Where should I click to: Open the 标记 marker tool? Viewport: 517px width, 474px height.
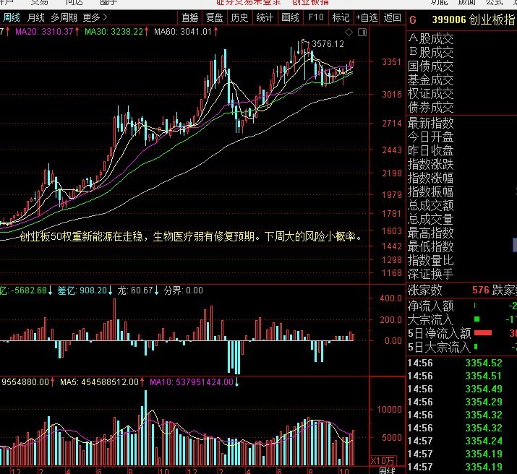pyautogui.click(x=341, y=17)
